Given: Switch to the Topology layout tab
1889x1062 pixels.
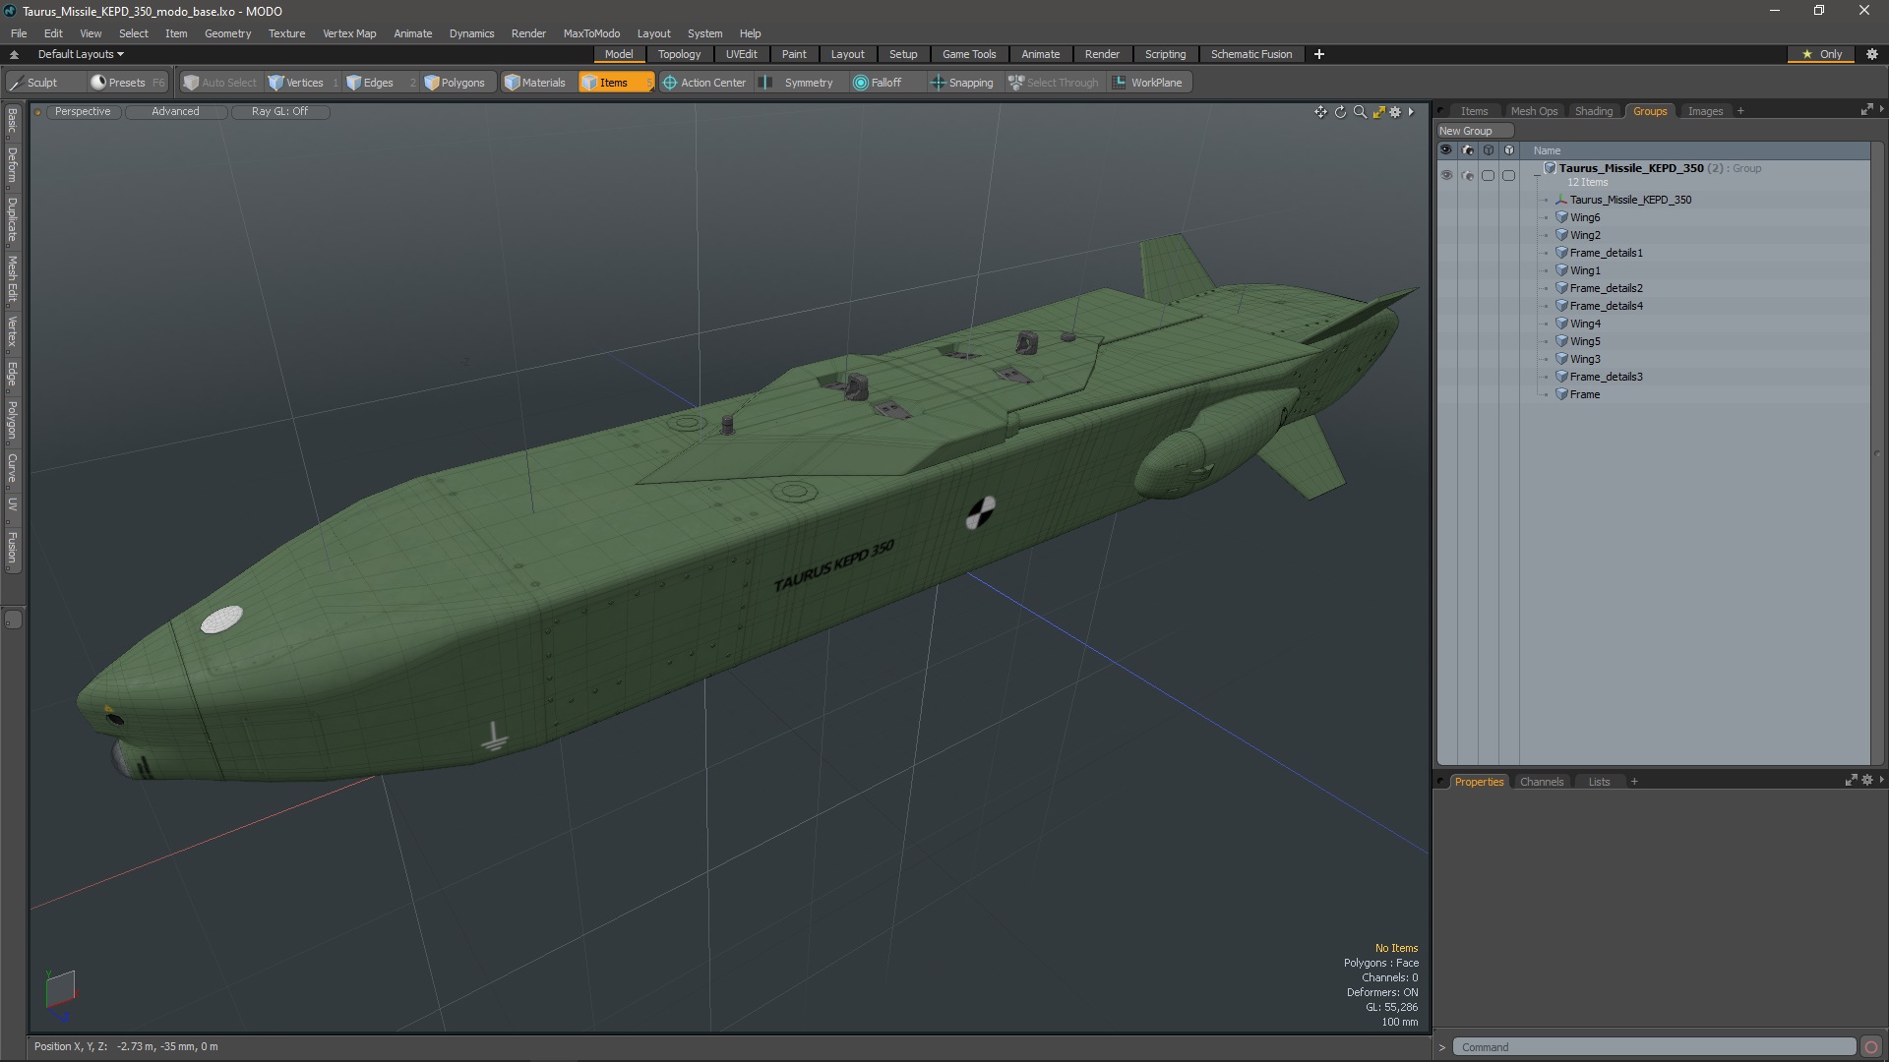Looking at the screenshot, I should [x=679, y=54].
